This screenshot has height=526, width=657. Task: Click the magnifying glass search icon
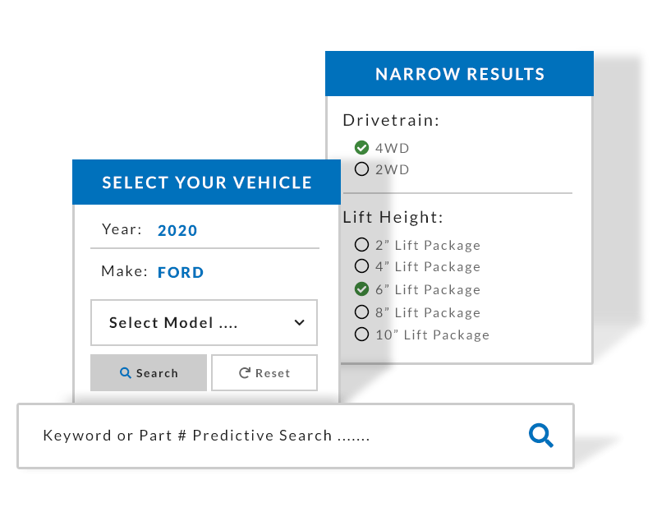point(540,436)
